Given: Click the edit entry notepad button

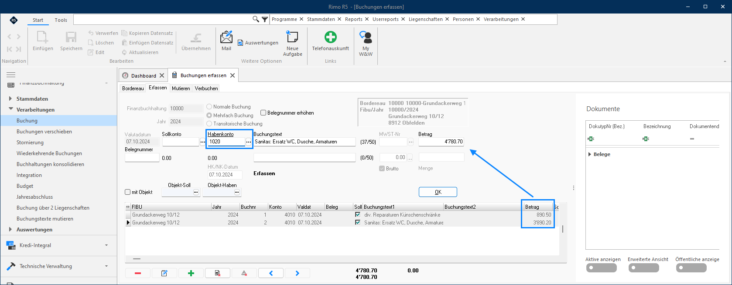Looking at the screenshot, I should coord(164,273).
